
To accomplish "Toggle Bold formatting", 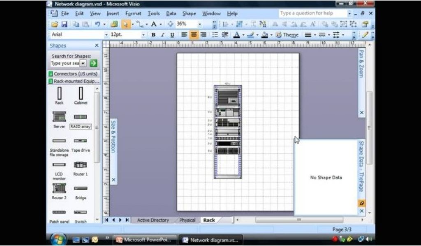I will click(153, 34).
